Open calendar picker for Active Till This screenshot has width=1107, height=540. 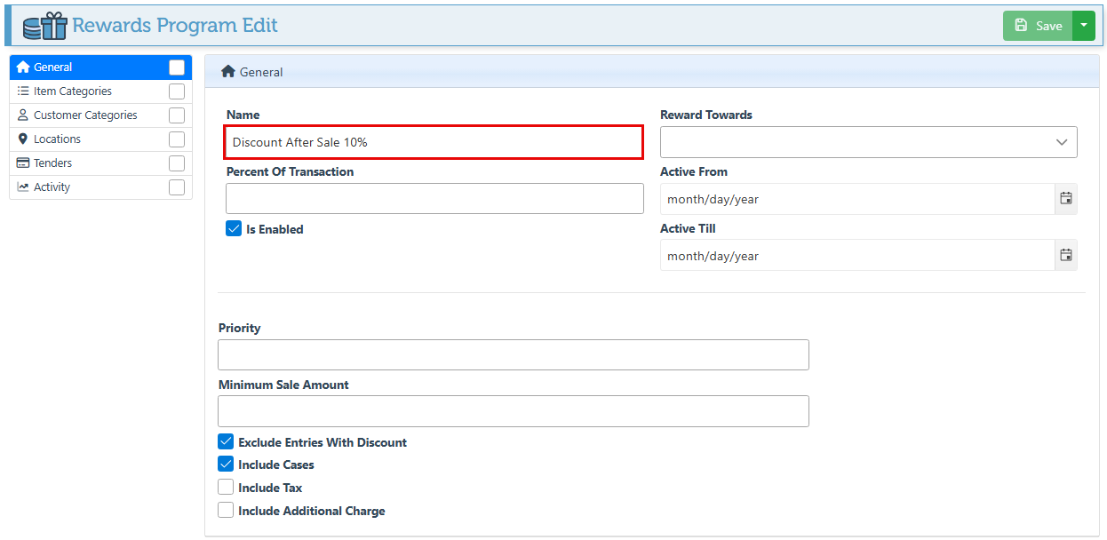(1066, 256)
